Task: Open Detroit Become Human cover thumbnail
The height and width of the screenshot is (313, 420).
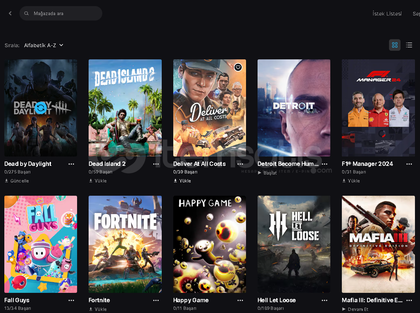Action: [x=294, y=108]
